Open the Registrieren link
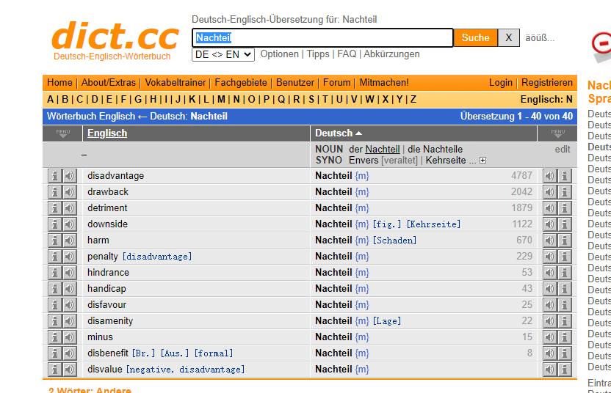The width and height of the screenshot is (611, 393). [x=547, y=83]
